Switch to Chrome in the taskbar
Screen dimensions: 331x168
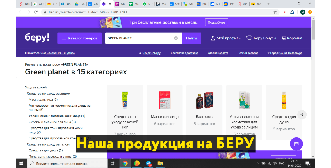click(x=125, y=163)
